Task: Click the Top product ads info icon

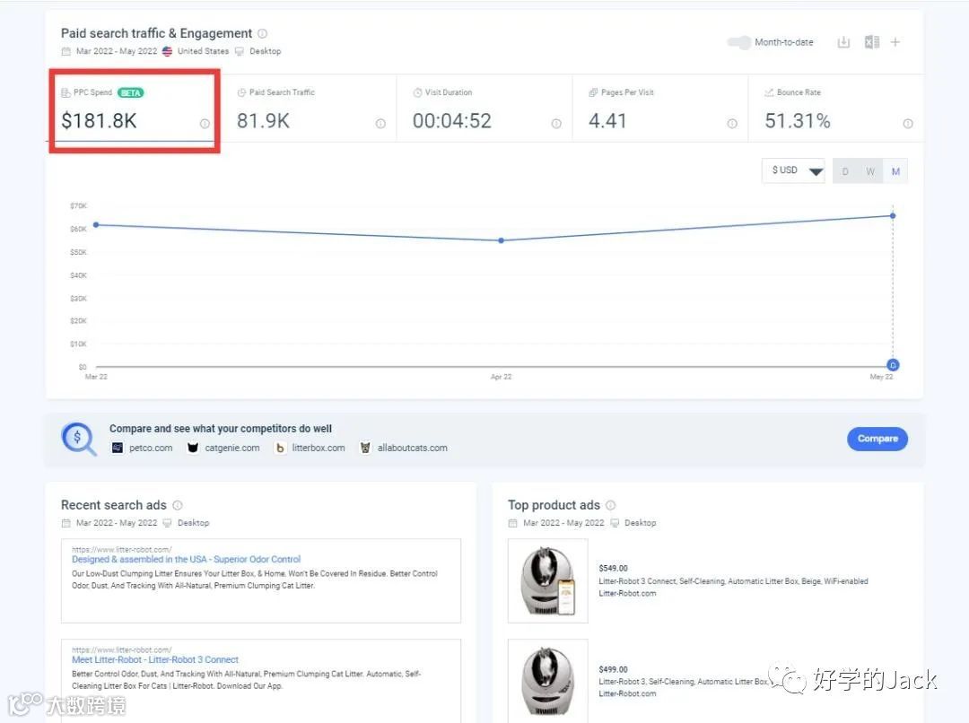Action: pos(611,505)
